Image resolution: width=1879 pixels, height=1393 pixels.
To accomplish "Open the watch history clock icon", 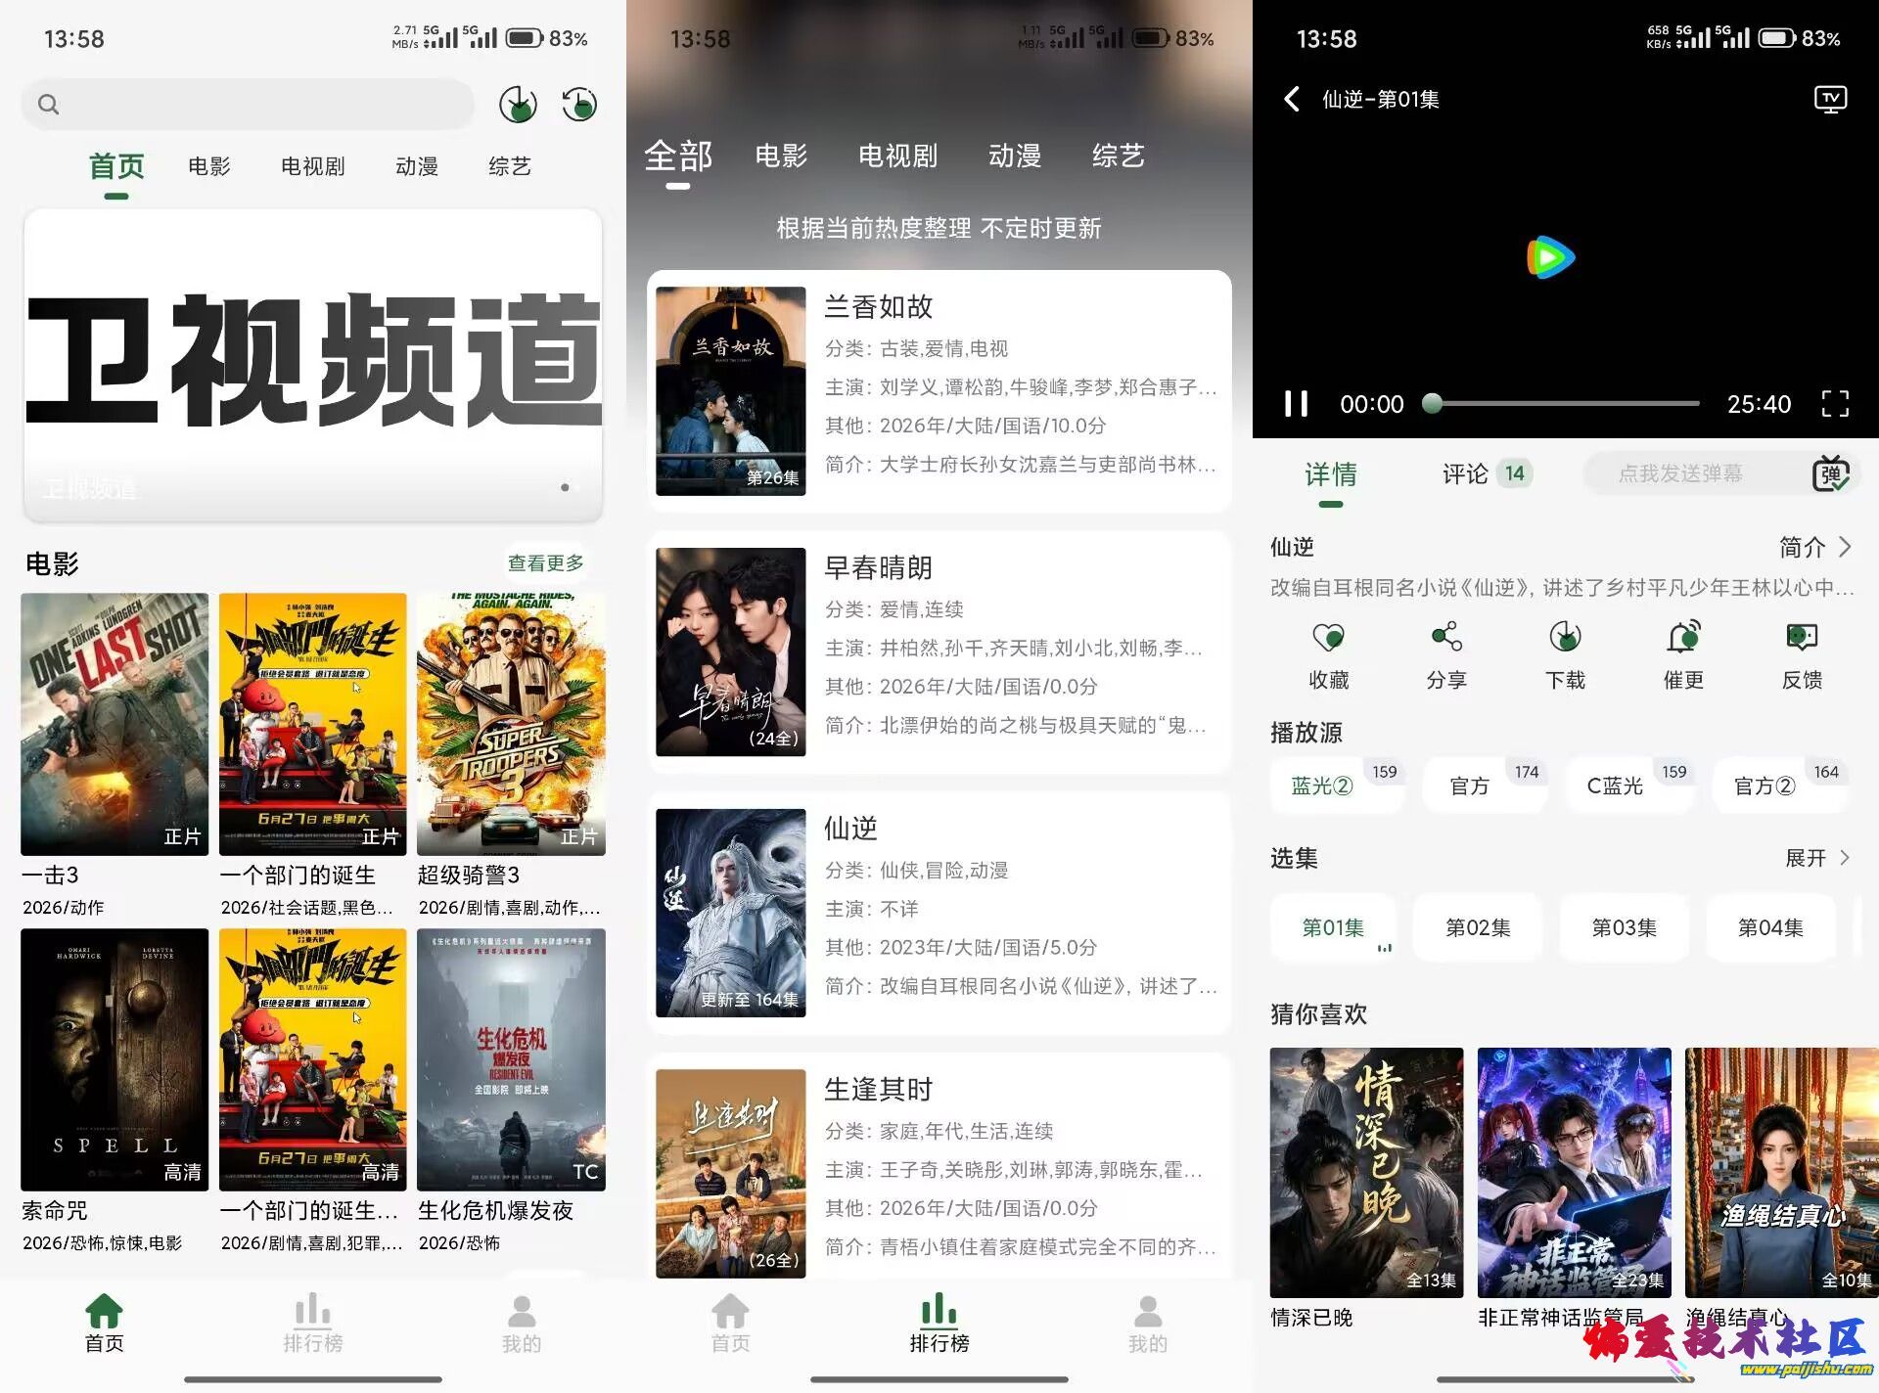I will click(579, 104).
